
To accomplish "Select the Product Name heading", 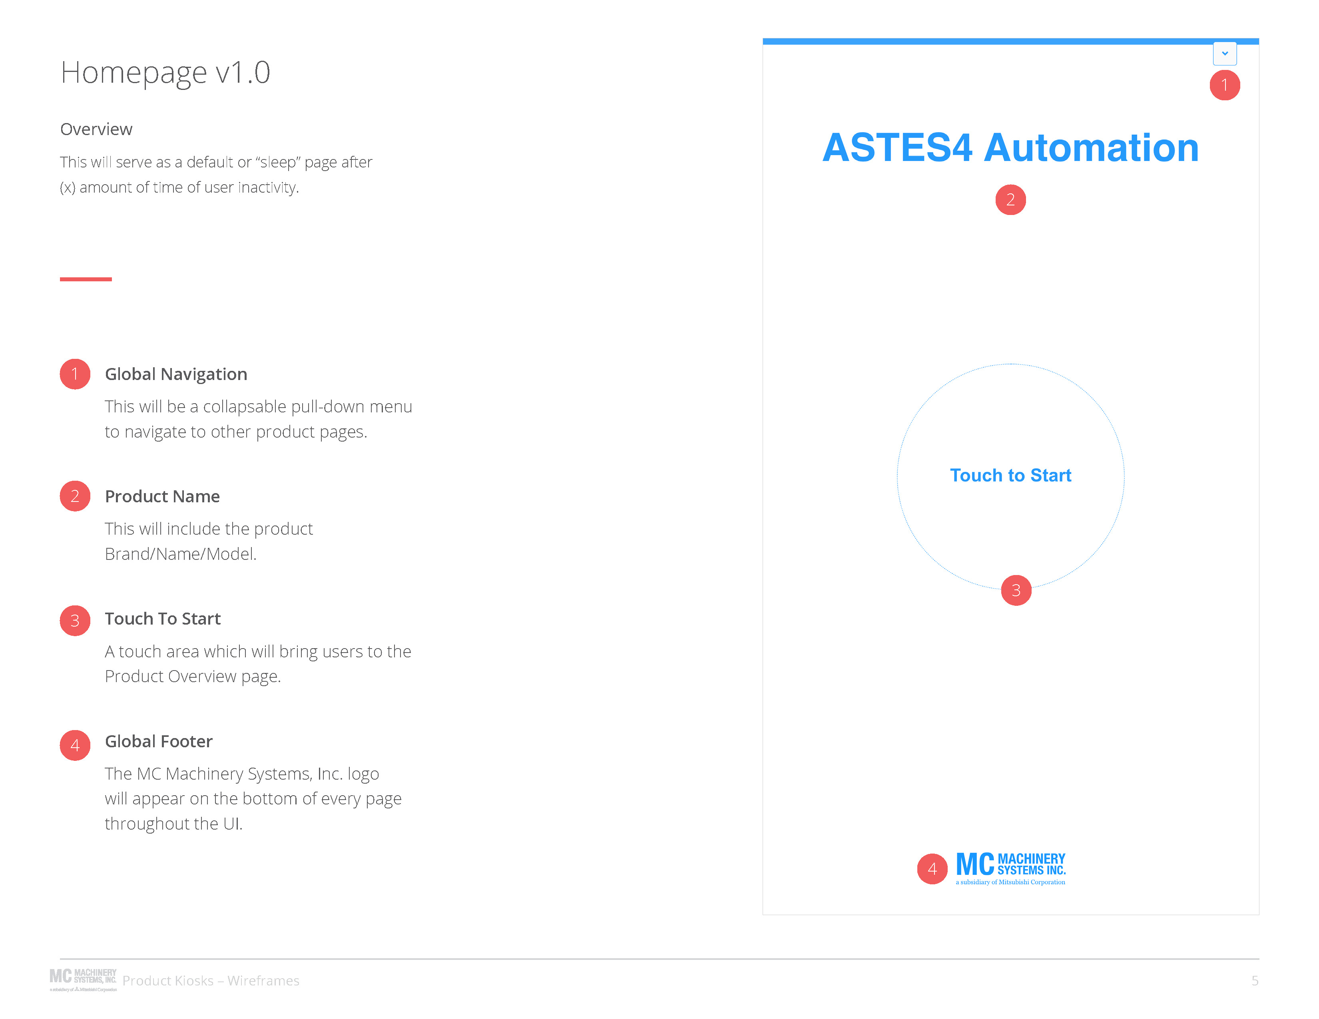I will click(162, 496).
